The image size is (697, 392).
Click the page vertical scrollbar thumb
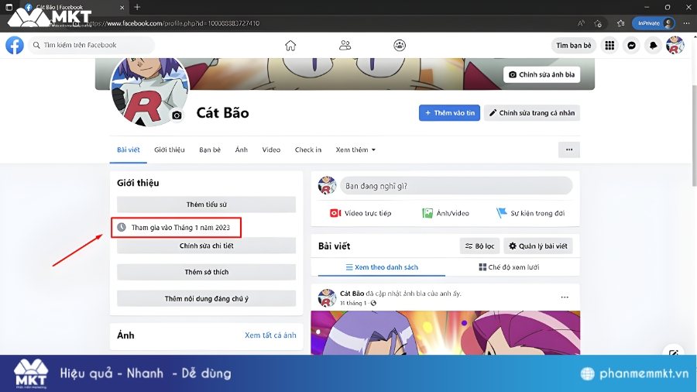[x=694, y=136]
